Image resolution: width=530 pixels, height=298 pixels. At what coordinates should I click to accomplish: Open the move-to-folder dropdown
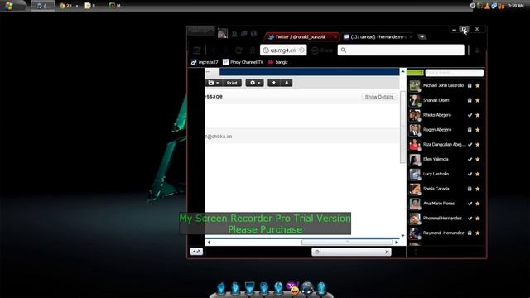[x=214, y=83]
